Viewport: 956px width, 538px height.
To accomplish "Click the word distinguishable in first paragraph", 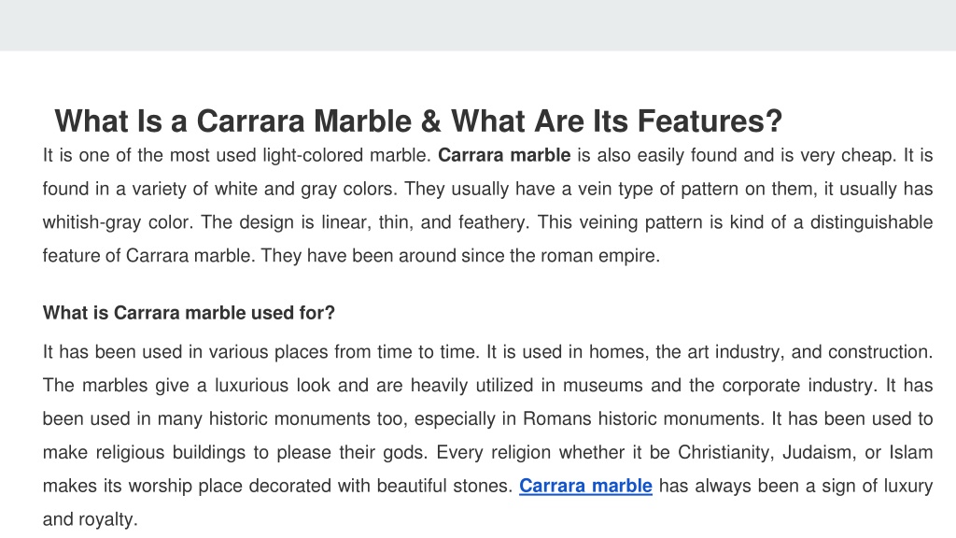I will [x=871, y=222].
